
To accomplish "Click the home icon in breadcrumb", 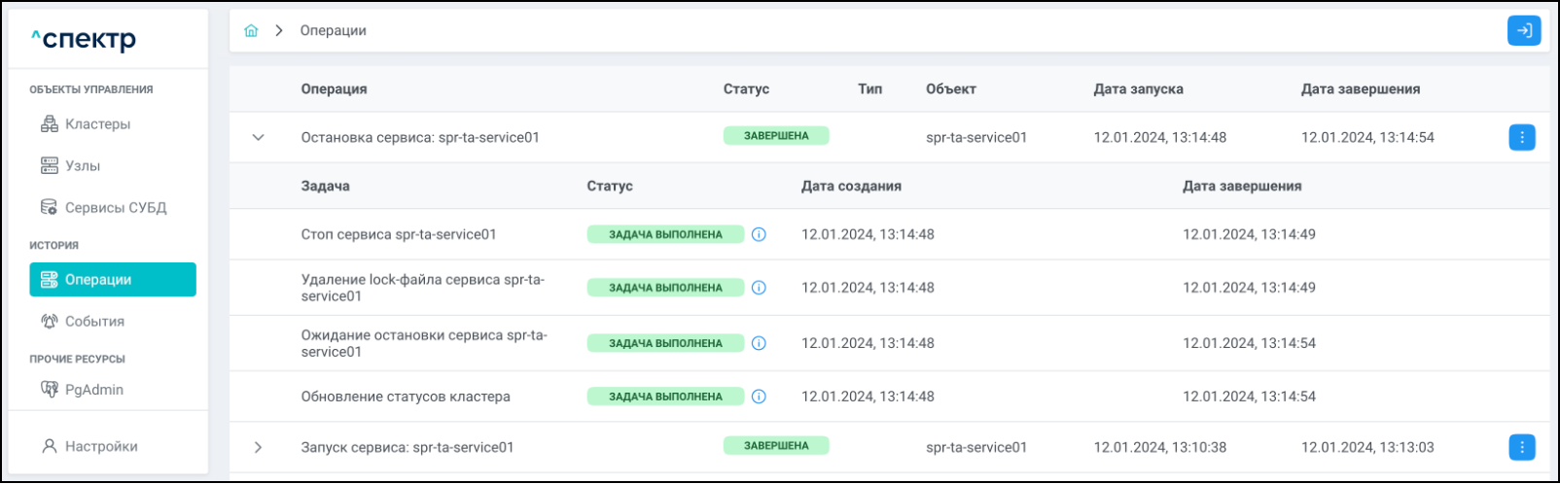I will click(x=251, y=31).
